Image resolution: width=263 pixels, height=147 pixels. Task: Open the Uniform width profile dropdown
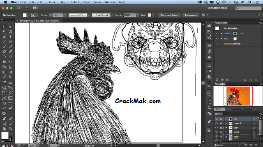tap(89, 15)
